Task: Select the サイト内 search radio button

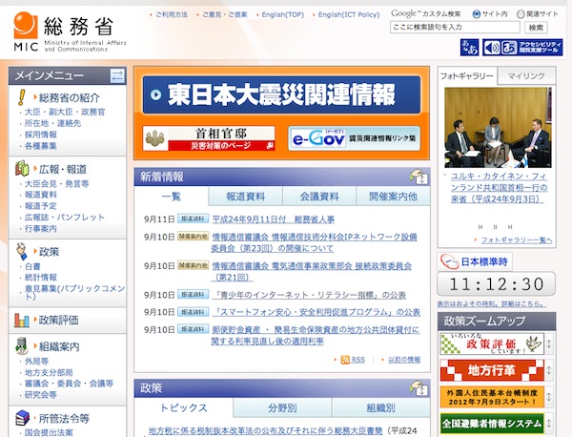Action: tap(477, 14)
